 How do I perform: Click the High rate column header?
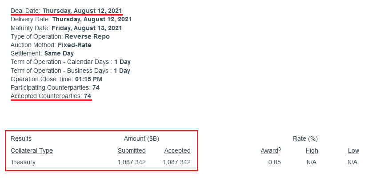click(312, 150)
